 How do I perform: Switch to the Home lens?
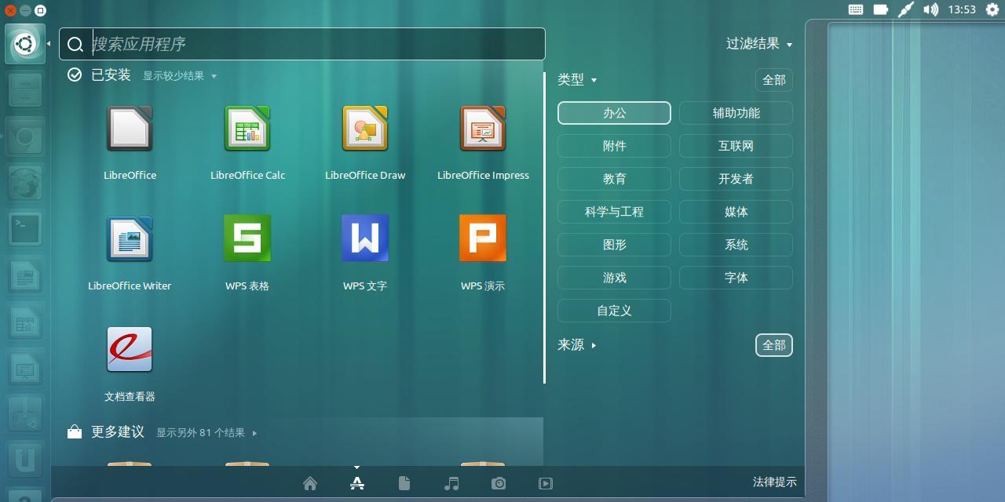pyautogui.click(x=310, y=483)
